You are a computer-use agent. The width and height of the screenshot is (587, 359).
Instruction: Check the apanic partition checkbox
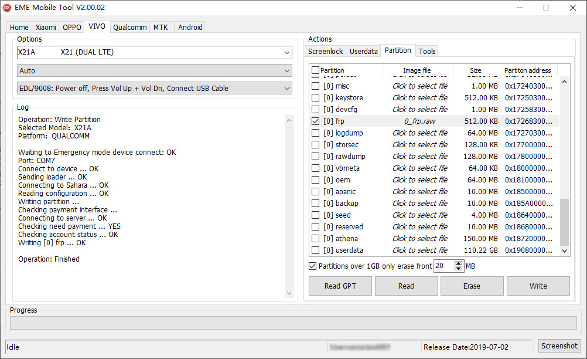pos(316,191)
